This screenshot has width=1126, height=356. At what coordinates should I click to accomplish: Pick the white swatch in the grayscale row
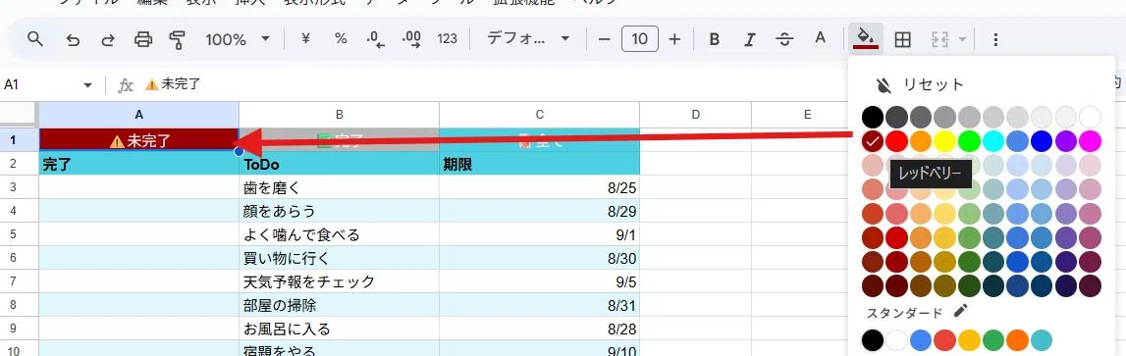coord(1090,117)
